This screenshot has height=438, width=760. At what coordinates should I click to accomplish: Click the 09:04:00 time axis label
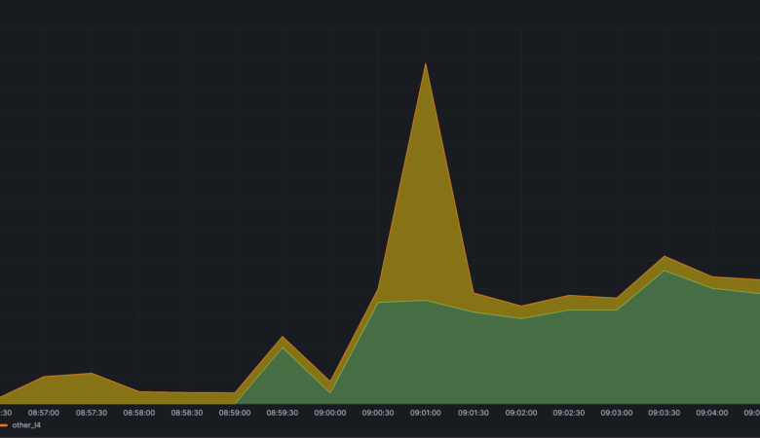pyautogui.click(x=712, y=413)
